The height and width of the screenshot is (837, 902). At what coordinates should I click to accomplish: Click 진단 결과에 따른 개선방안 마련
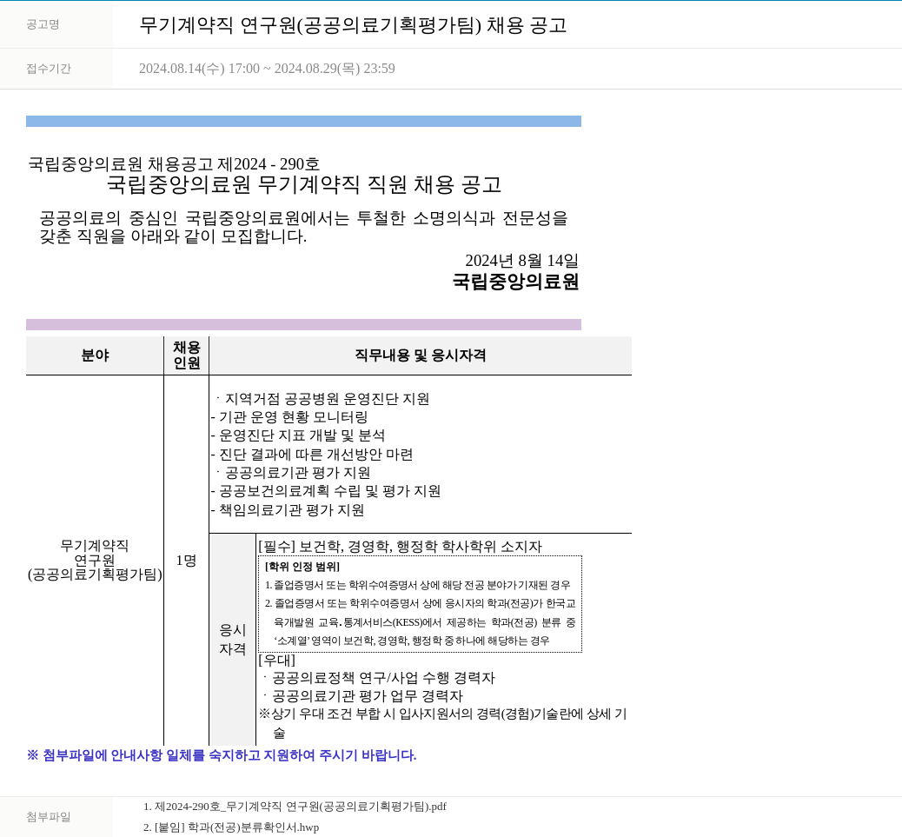click(312, 455)
